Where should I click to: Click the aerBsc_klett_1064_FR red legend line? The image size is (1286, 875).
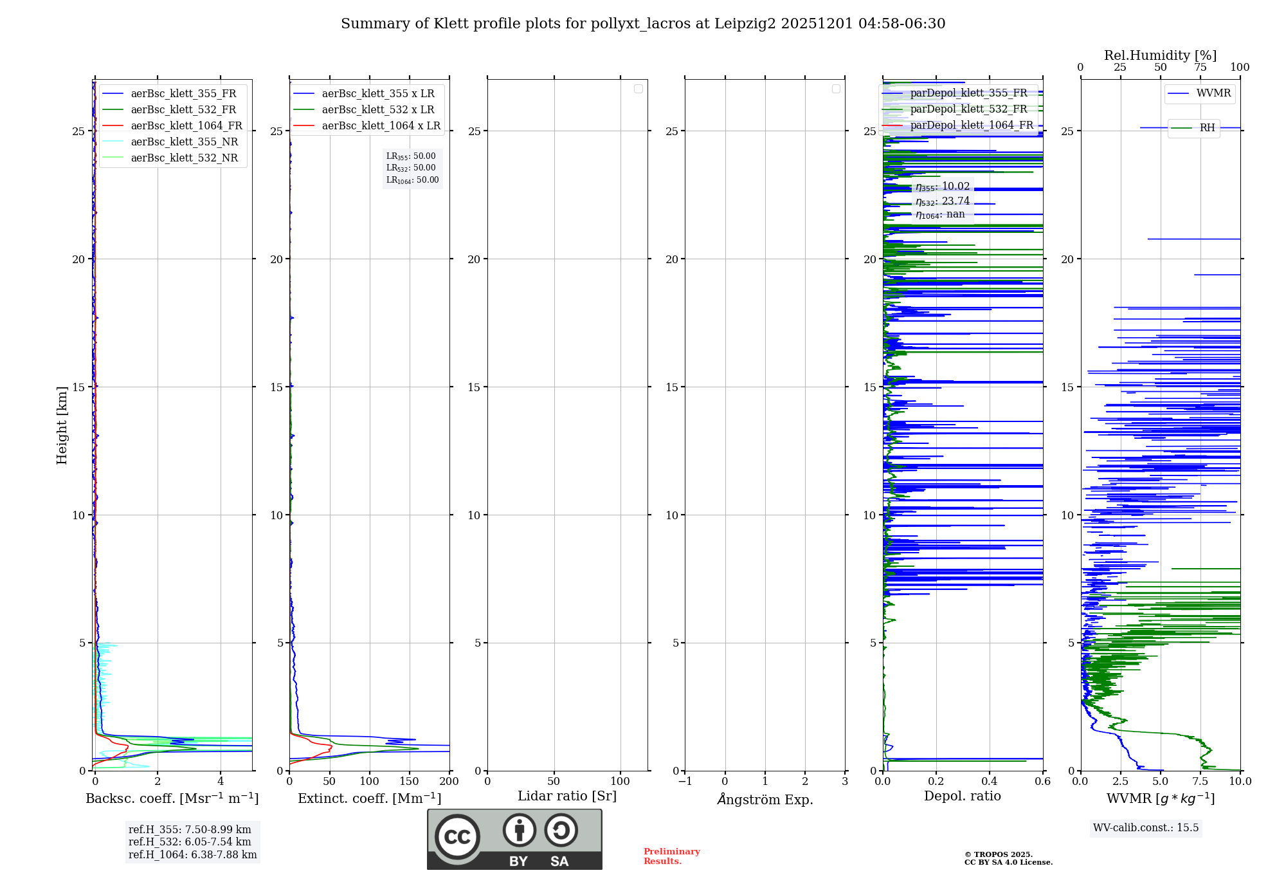[113, 126]
